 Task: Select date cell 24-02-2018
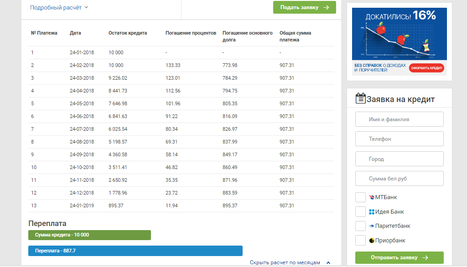pos(82,65)
